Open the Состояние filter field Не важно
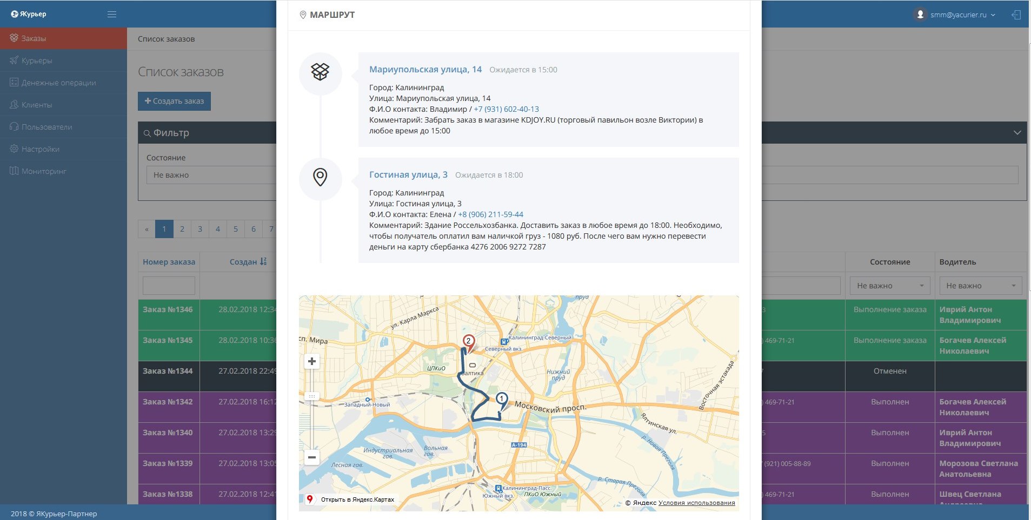 pyautogui.click(x=211, y=175)
